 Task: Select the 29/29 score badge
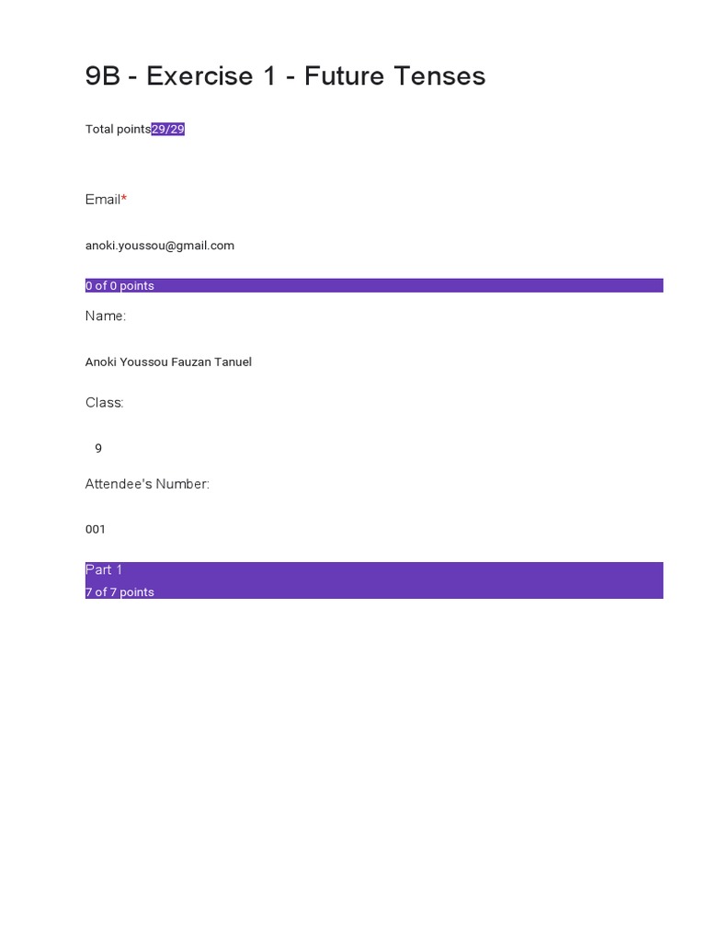click(168, 130)
